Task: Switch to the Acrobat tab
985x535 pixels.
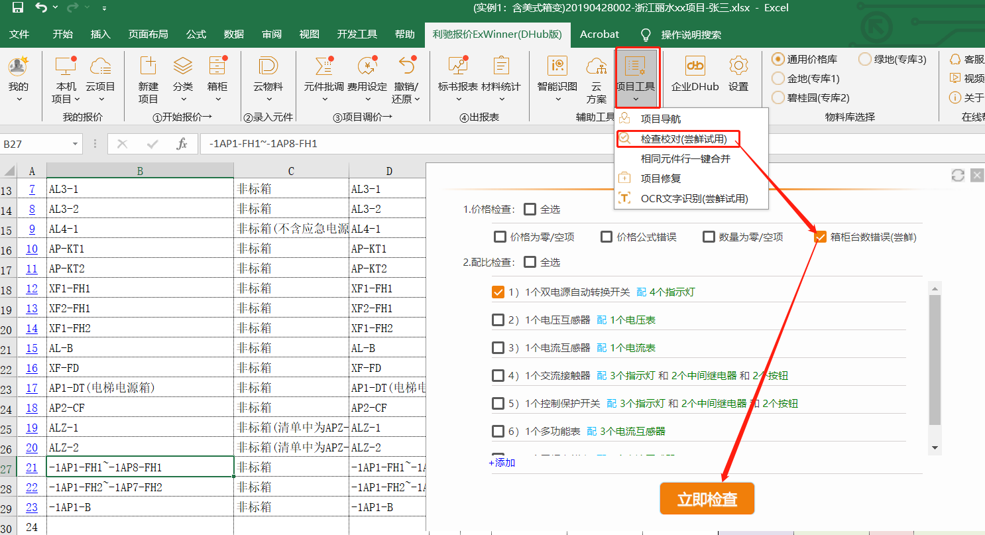Action: pyautogui.click(x=599, y=34)
